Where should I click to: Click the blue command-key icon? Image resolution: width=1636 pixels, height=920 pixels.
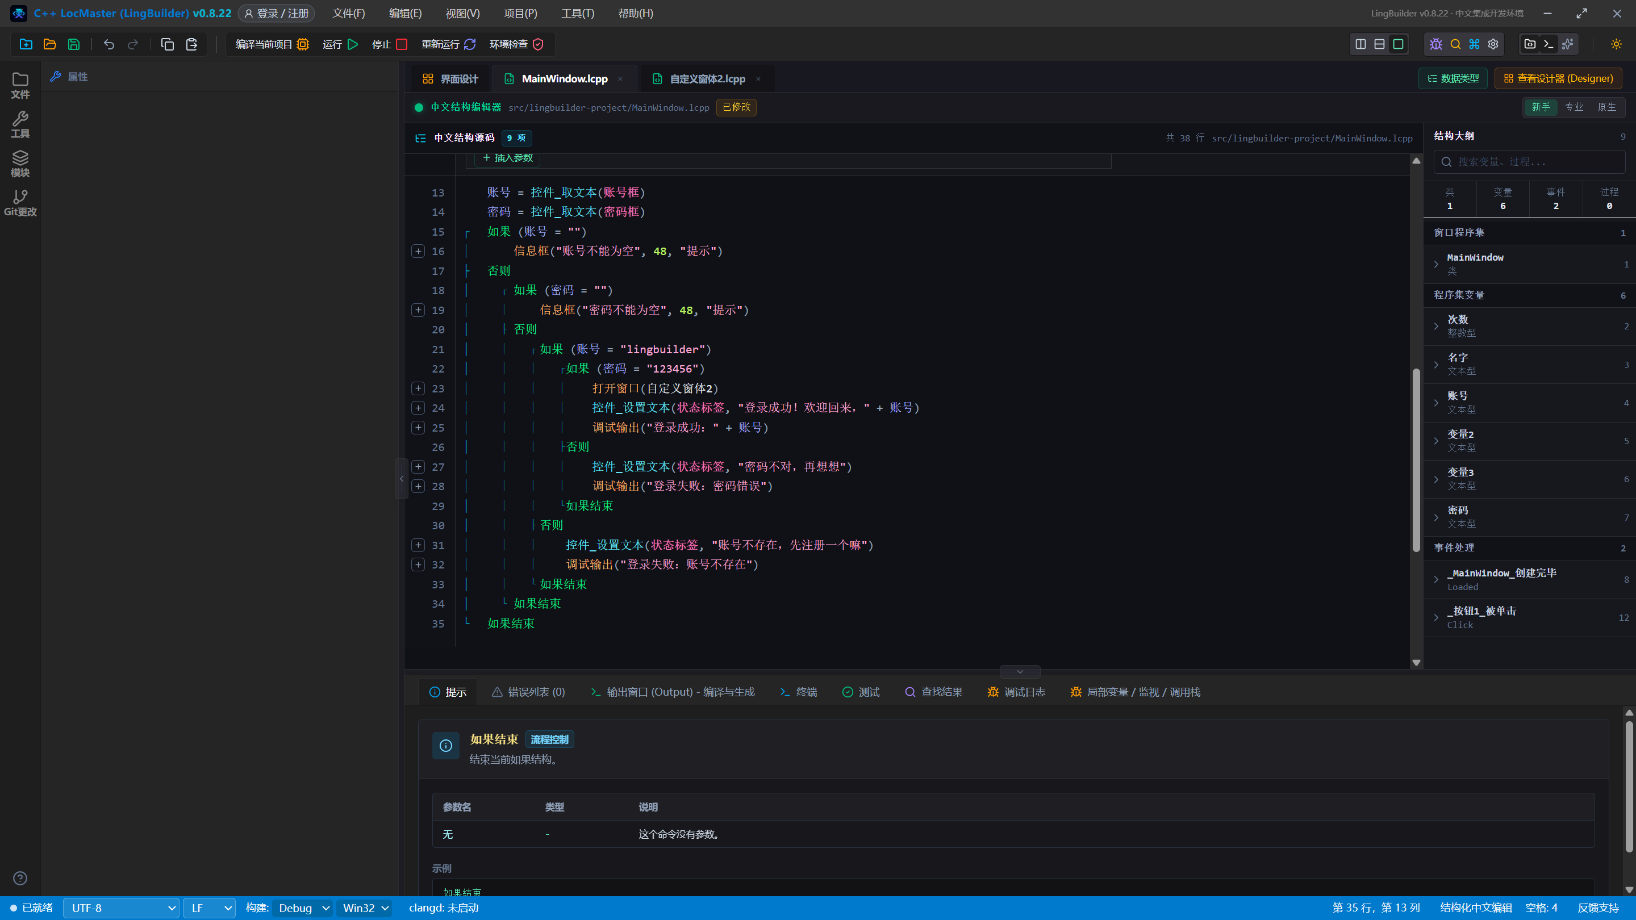pyautogui.click(x=1474, y=44)
